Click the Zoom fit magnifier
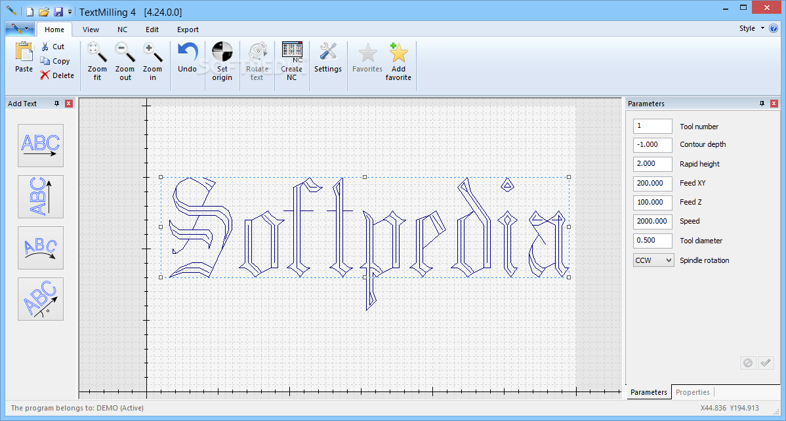 pos(97,52)
